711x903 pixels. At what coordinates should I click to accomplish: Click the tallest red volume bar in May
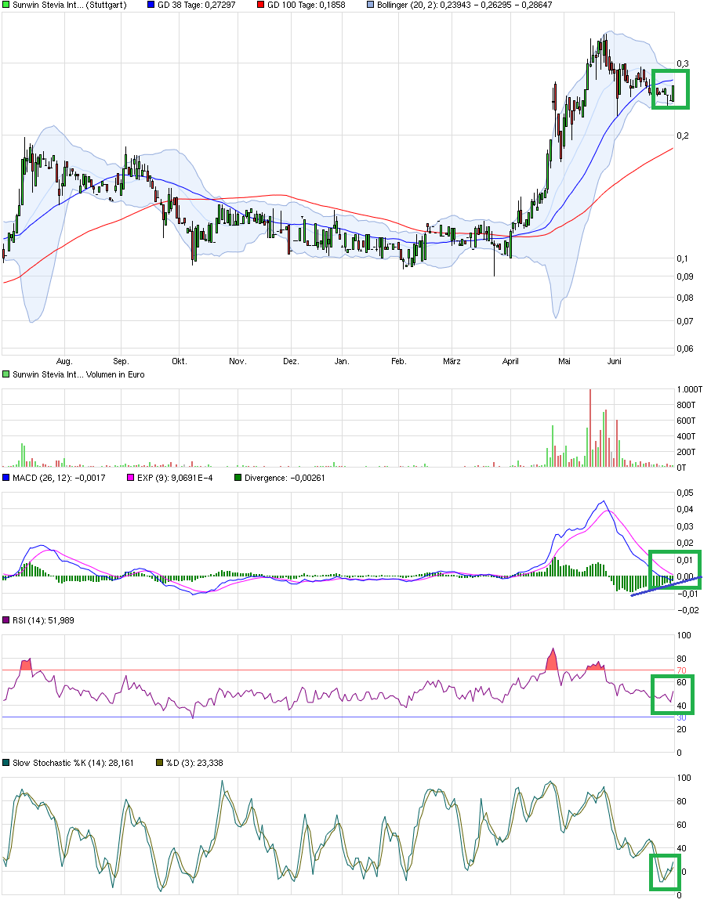point(590,428)
